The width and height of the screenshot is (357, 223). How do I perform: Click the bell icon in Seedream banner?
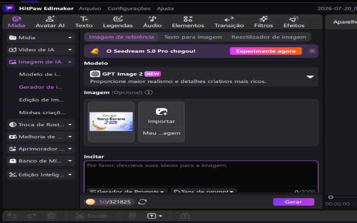pos(95,51)
